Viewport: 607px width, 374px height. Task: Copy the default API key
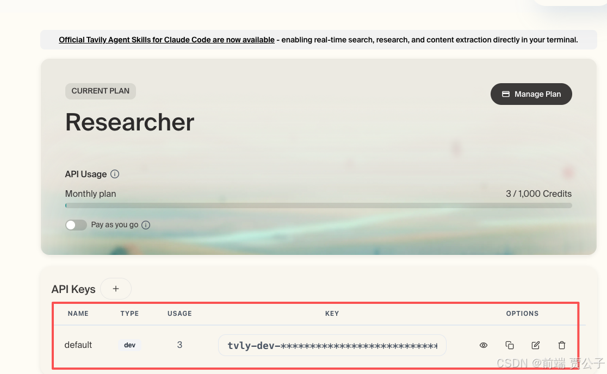(510, 345)
